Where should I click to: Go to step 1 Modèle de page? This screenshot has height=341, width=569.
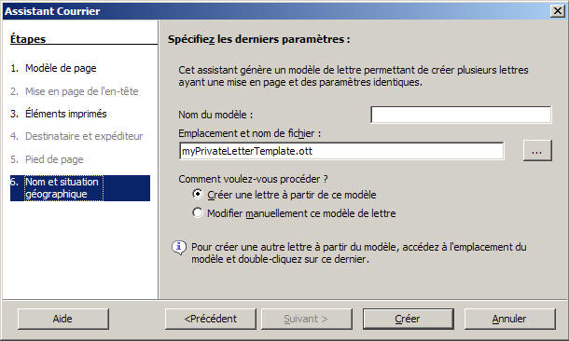tap(53, 68)
